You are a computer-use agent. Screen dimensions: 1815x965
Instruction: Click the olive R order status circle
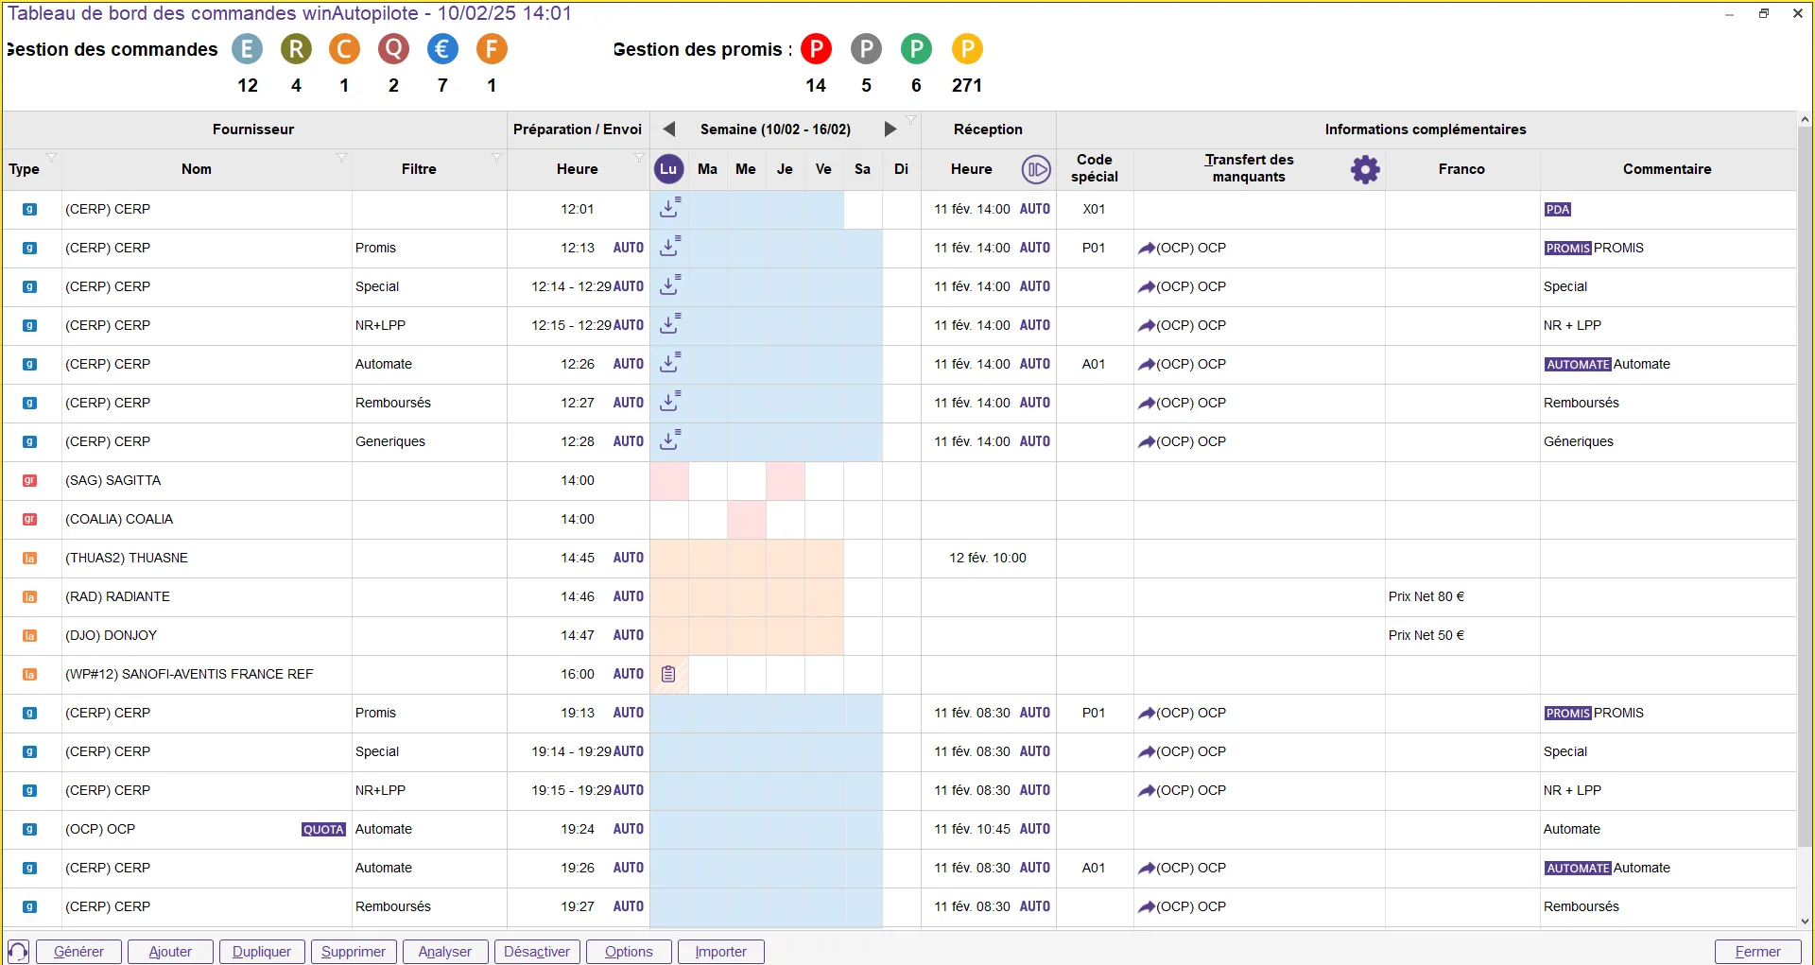pos(296,49)
